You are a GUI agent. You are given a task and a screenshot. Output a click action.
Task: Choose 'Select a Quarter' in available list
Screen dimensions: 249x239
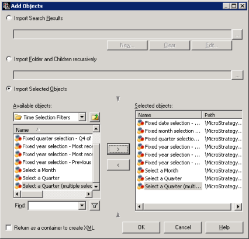41,178
